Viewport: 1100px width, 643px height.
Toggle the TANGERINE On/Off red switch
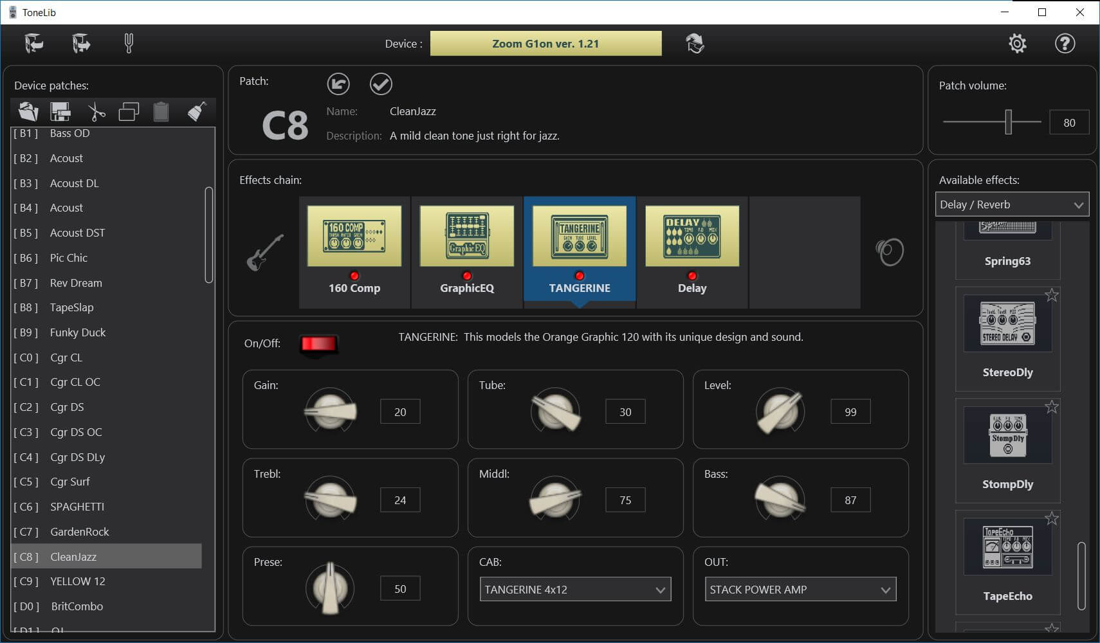[318, 344]
